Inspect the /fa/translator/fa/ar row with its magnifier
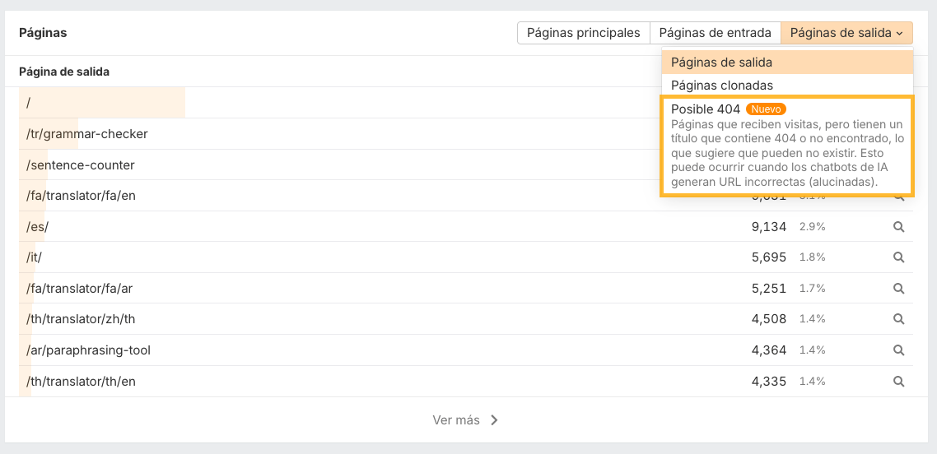The image size is (937, 454). click(899, 289)
